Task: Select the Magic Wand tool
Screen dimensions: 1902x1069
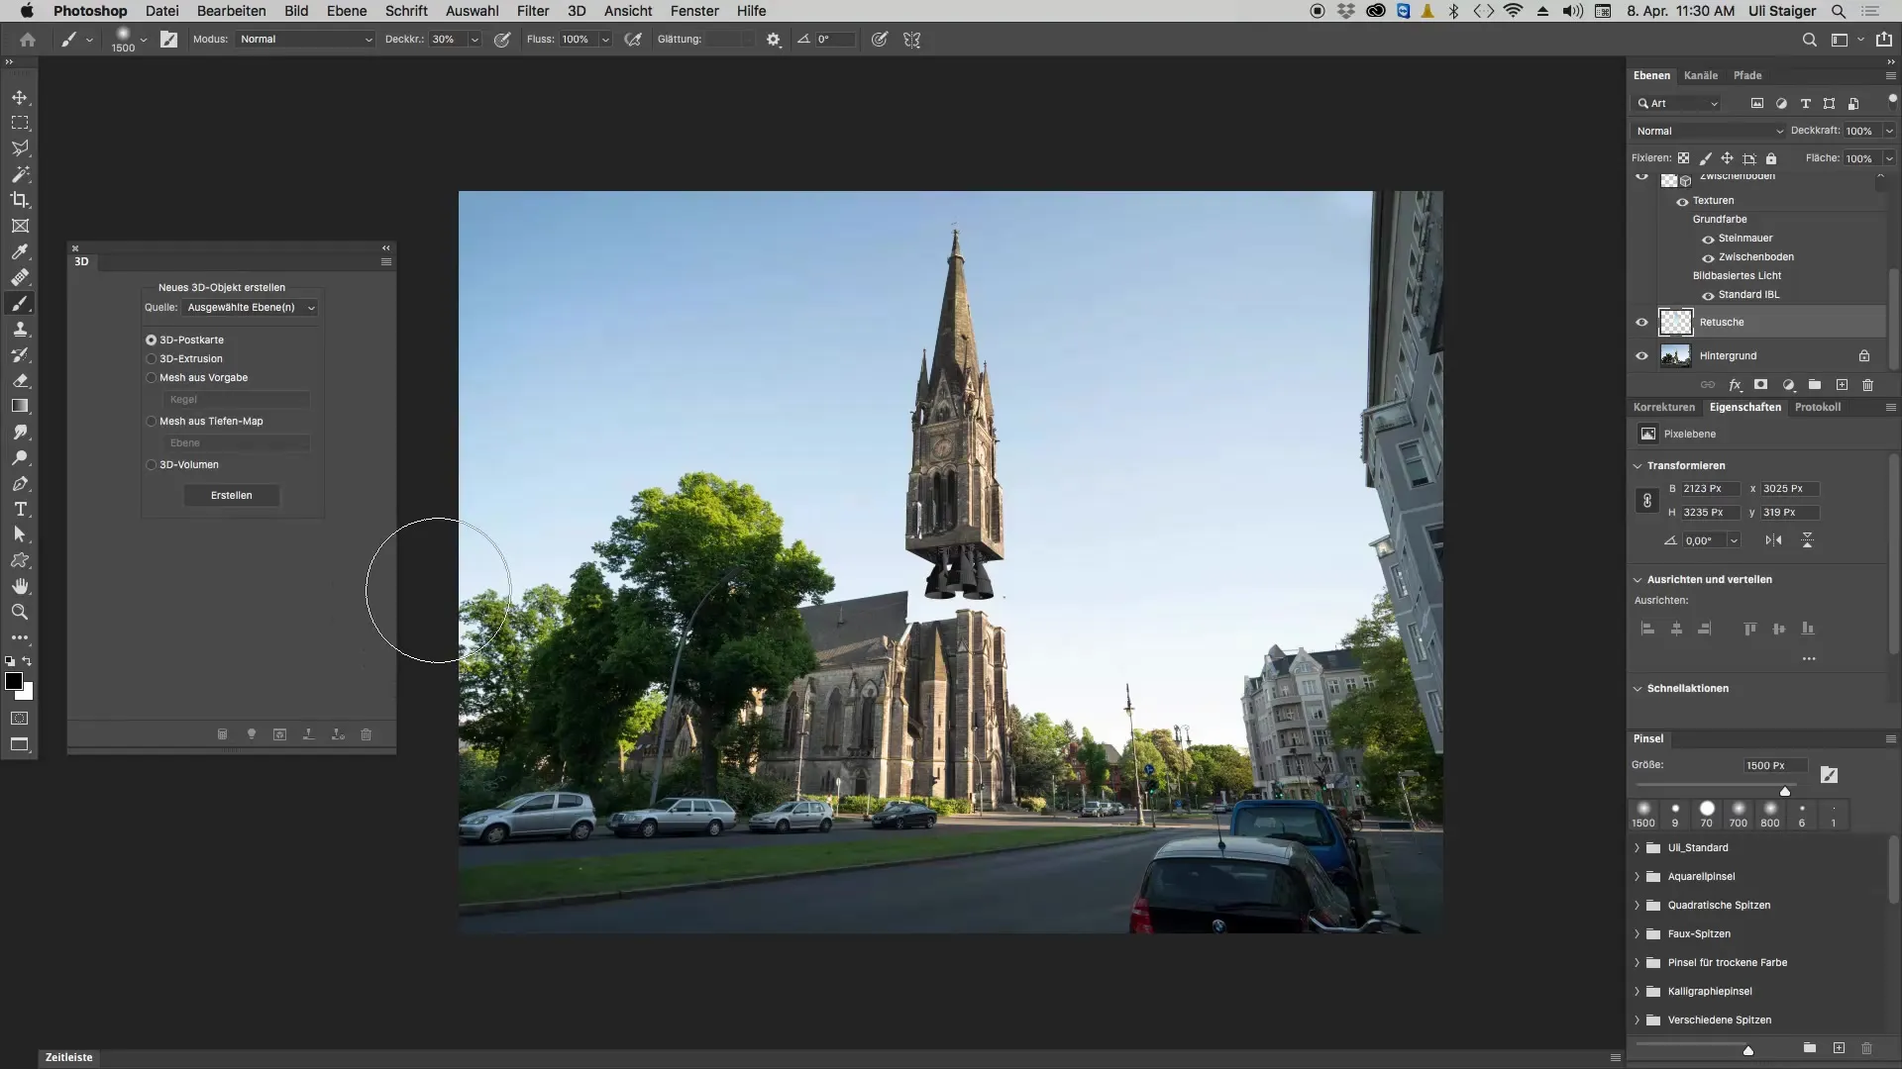Action: click(20, 174)
